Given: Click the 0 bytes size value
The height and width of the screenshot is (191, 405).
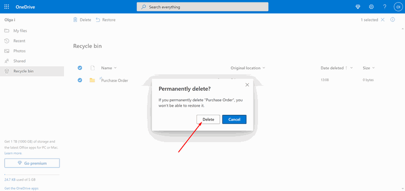Looking at the screenshot, I should 368,80.
